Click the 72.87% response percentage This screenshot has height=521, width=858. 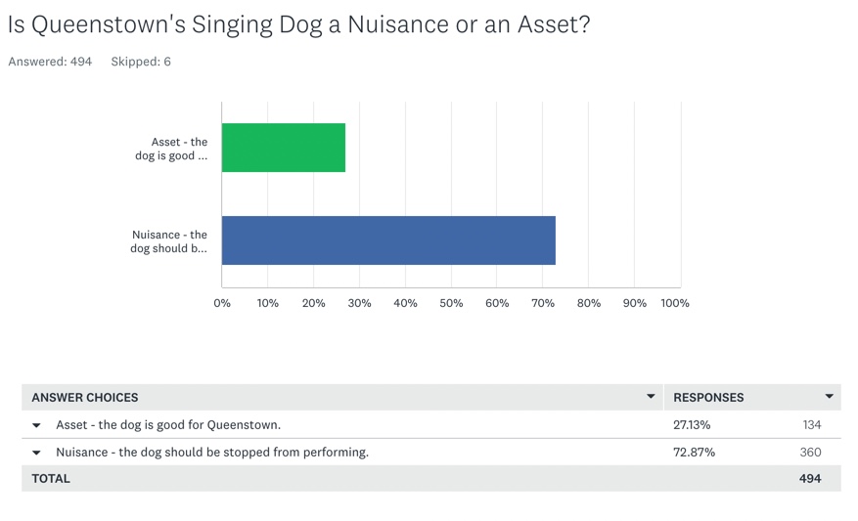click(x=694, y=453)
